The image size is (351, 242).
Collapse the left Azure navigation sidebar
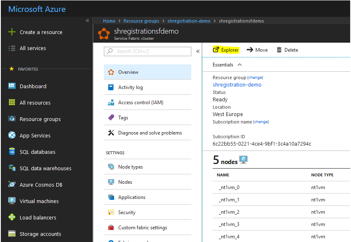pos(87,21)
